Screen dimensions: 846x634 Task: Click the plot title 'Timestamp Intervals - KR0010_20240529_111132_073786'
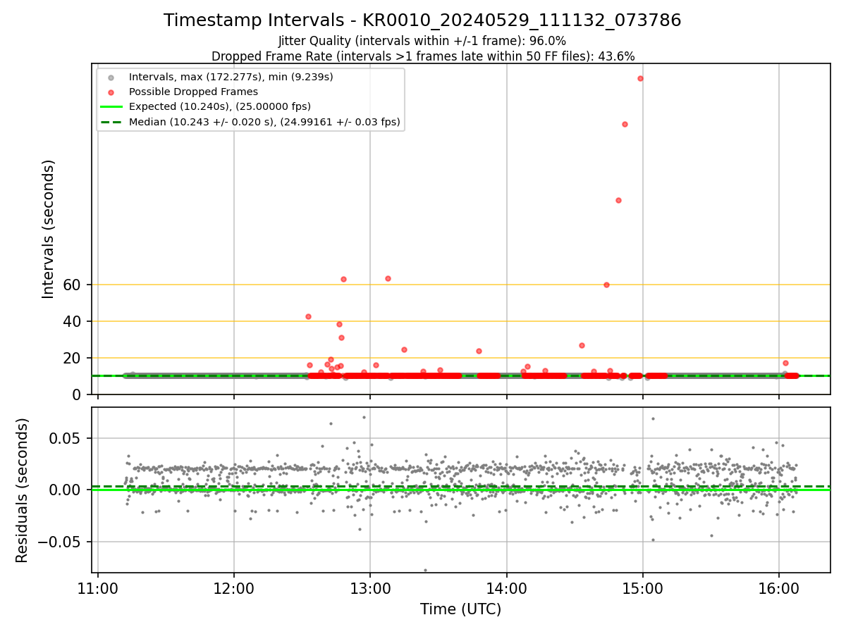422,20
